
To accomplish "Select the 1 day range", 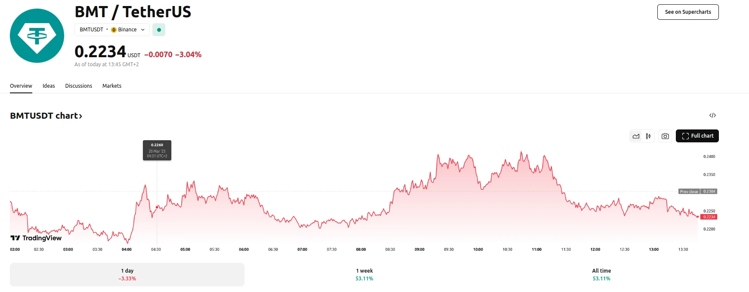I will [x=127, y=274].
